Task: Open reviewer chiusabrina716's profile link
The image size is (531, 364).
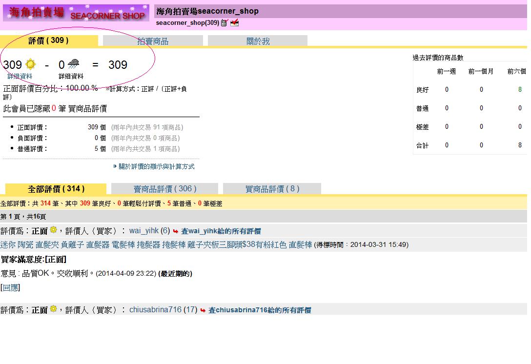Action: click(x=155, y=310)
